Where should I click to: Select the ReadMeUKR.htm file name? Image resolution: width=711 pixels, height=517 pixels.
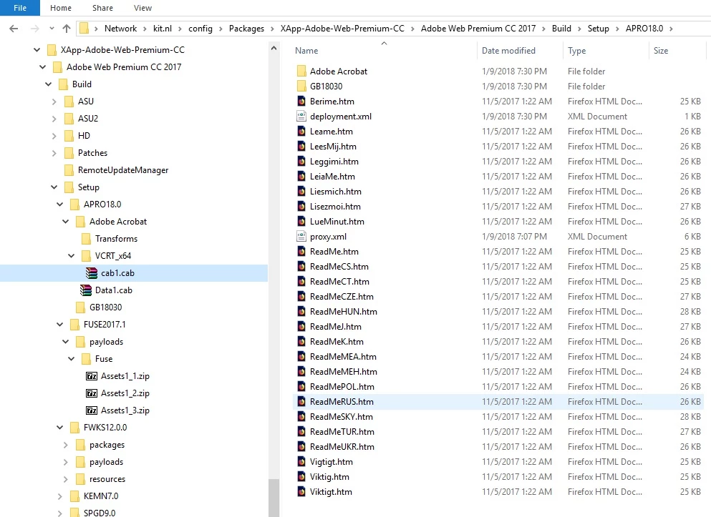(x=342, y=446)
